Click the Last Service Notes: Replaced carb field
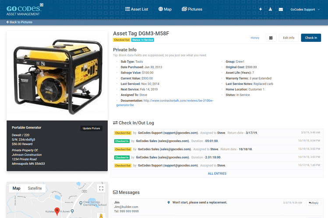 [249, 84]
